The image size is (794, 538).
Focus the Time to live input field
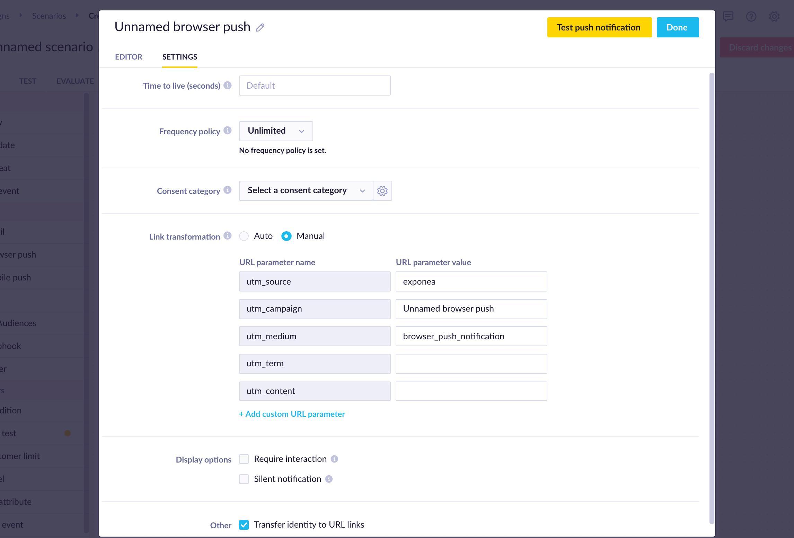point(315,86)
